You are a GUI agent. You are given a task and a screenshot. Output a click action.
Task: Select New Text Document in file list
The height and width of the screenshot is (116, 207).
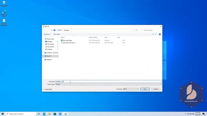pyautogui.click(x=69, y=43)
